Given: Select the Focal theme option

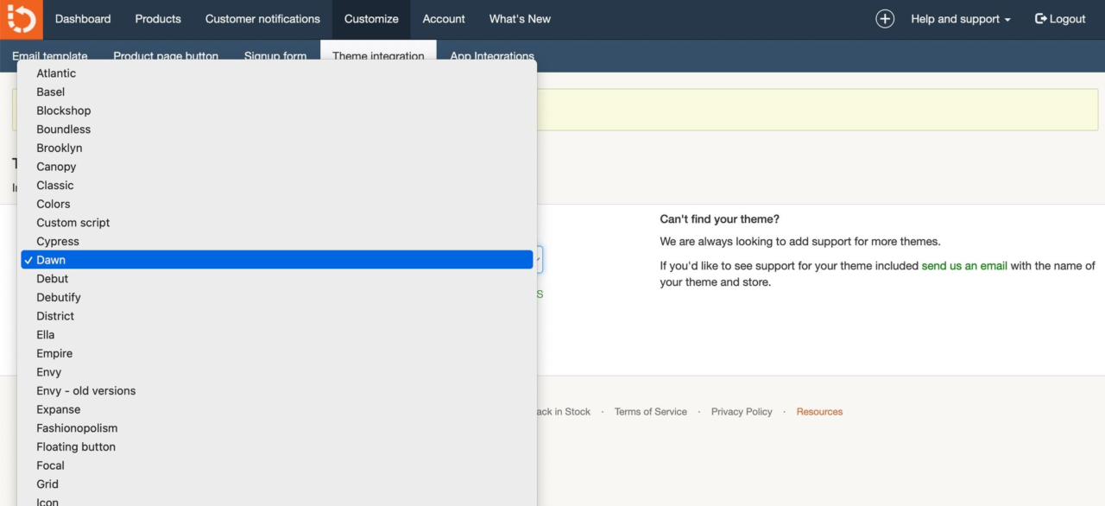Looking at the screenshot, I should 277,466.
